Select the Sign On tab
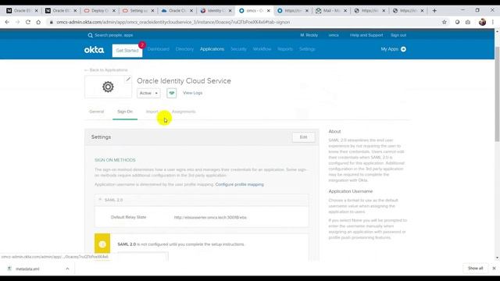This screenshot has width=500, height=281. [x=125, y=112]
